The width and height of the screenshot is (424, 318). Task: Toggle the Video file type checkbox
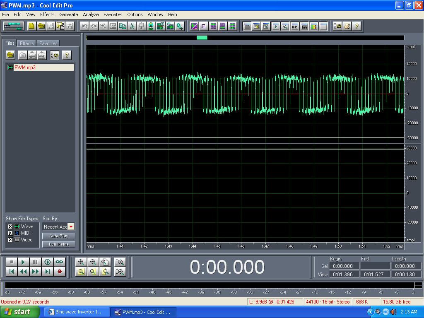tap(10, 240)
